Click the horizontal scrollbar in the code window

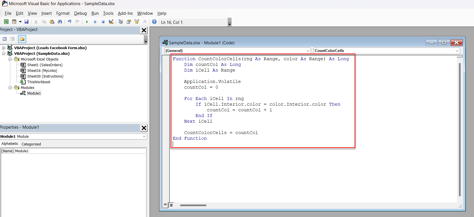[193, 205]
